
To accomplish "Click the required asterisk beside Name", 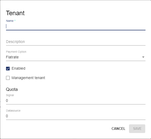I will pyautogui.click(x=15, y=20).
